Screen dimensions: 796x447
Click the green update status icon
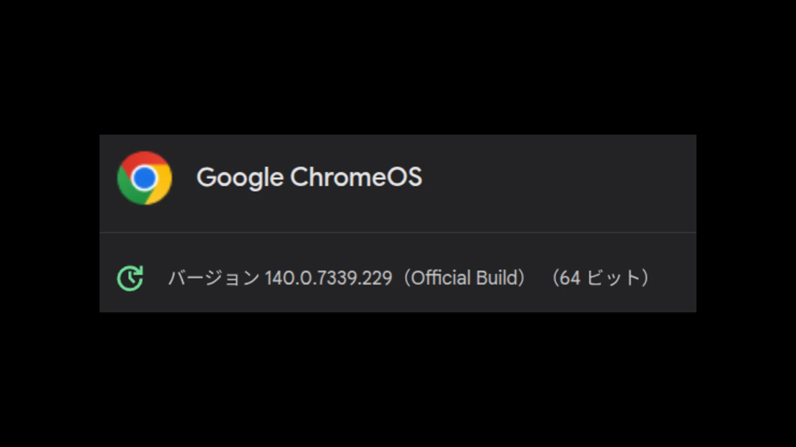(x=130, y=278)
